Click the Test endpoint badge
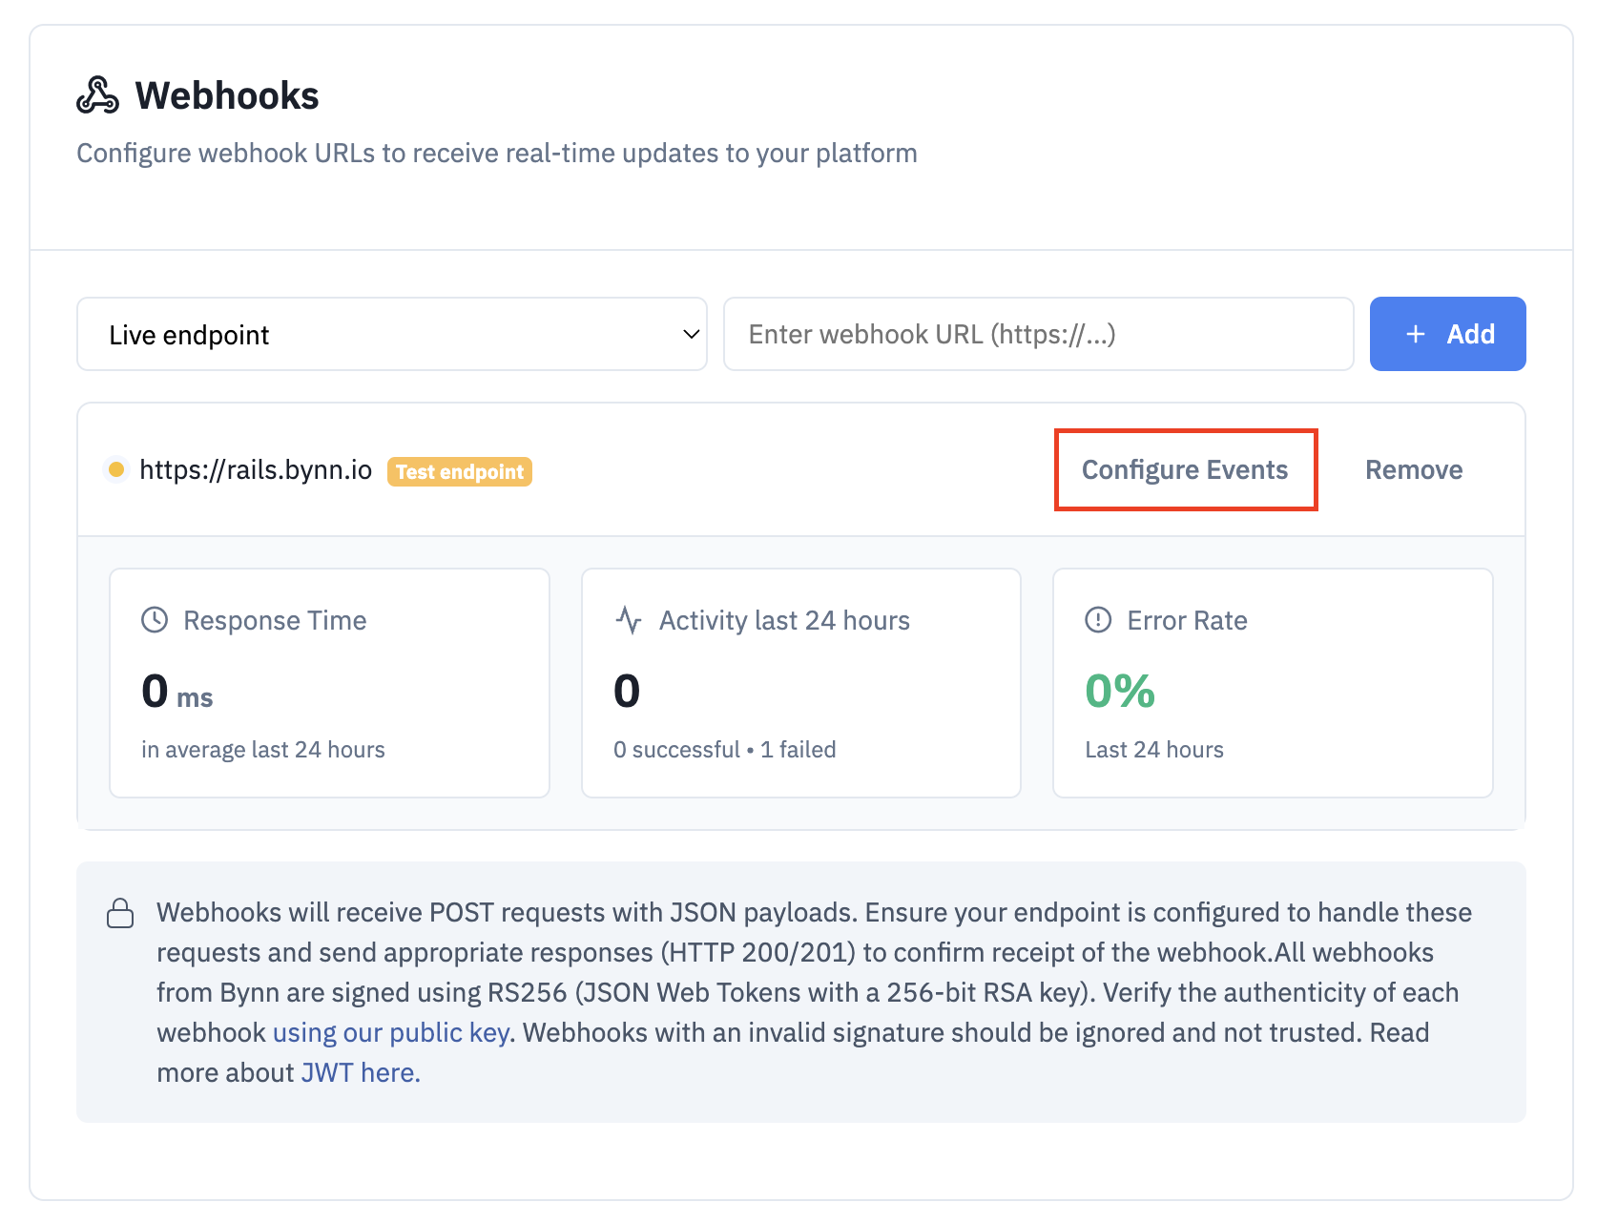The width and height of the screenshot is (1597, 1223). coord(459,471)
